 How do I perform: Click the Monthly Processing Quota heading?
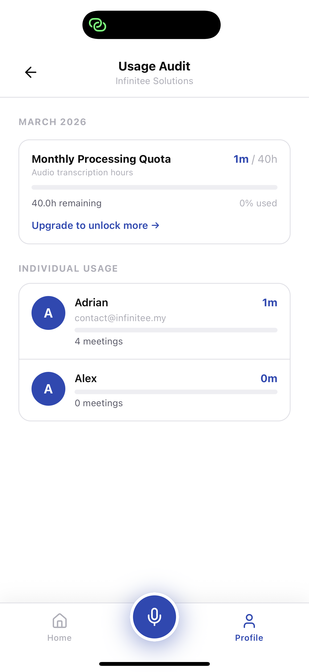(x=101, y=159)
